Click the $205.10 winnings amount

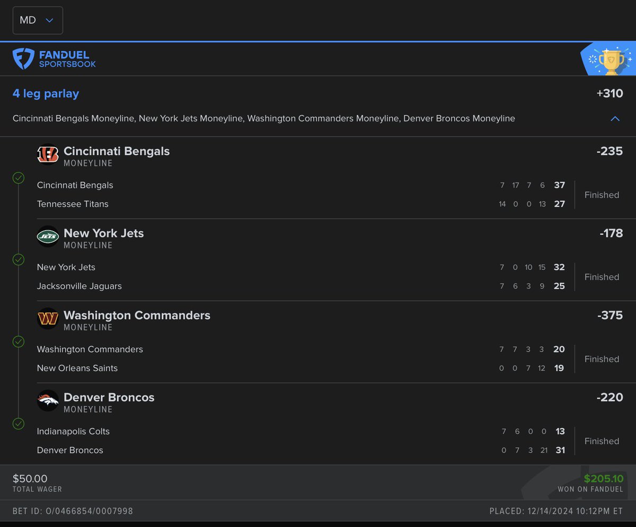[603, 479]
